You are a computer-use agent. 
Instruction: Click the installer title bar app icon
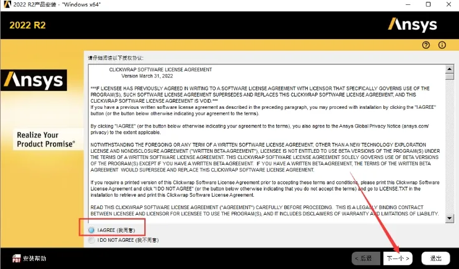[x=7, y=4]
